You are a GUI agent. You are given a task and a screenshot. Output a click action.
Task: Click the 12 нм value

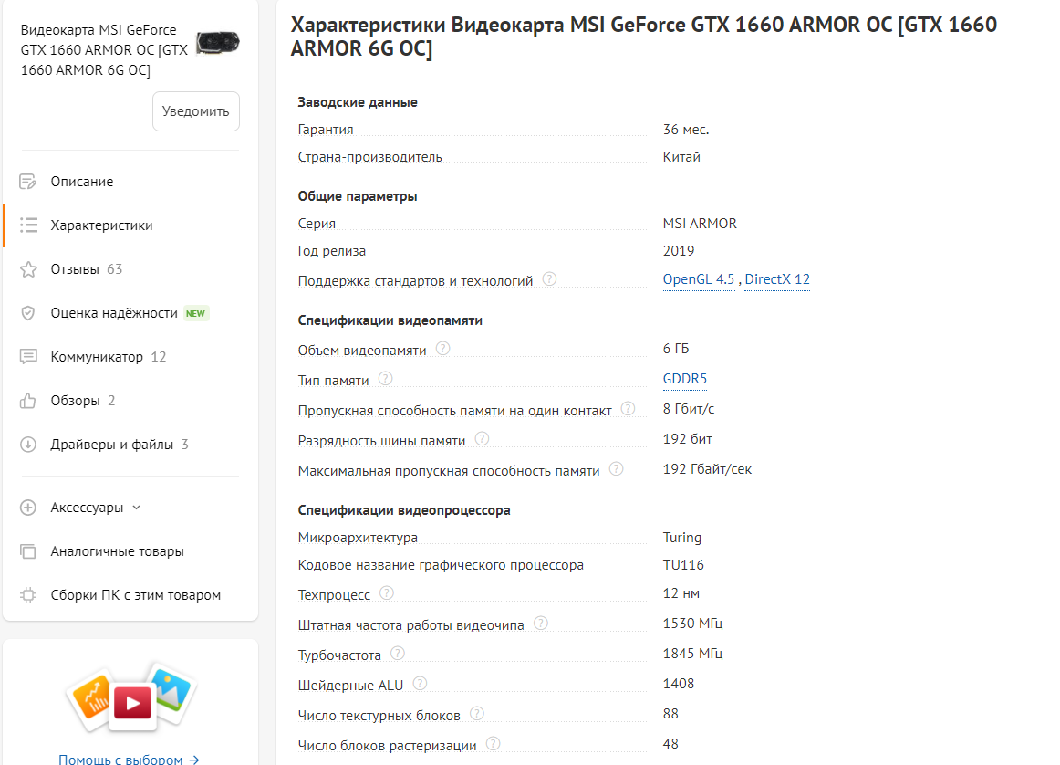pyautogui.click(x=681, y=593)
